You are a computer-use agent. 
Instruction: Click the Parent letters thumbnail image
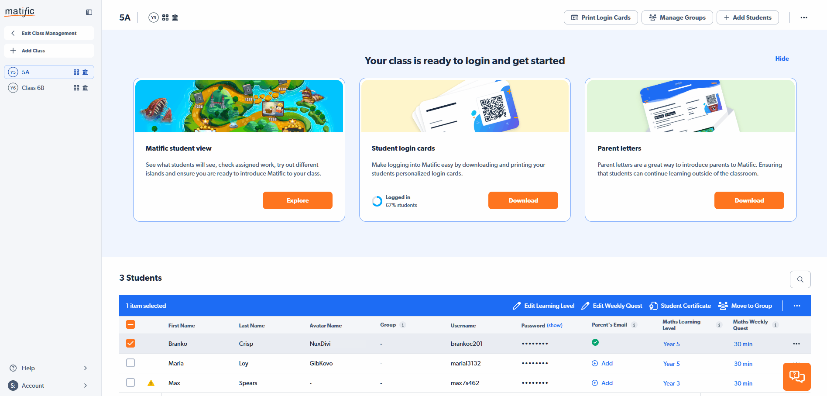click(691, 106)
